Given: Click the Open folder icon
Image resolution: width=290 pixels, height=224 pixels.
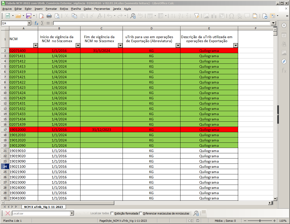Looking at the screenshot, I should (x=18, y=16).
